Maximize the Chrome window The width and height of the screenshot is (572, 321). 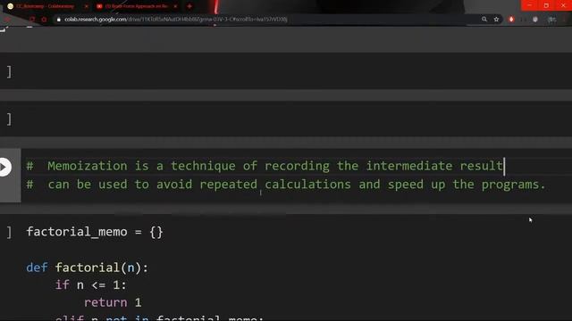pyautogui.click(x=546, y=5)
